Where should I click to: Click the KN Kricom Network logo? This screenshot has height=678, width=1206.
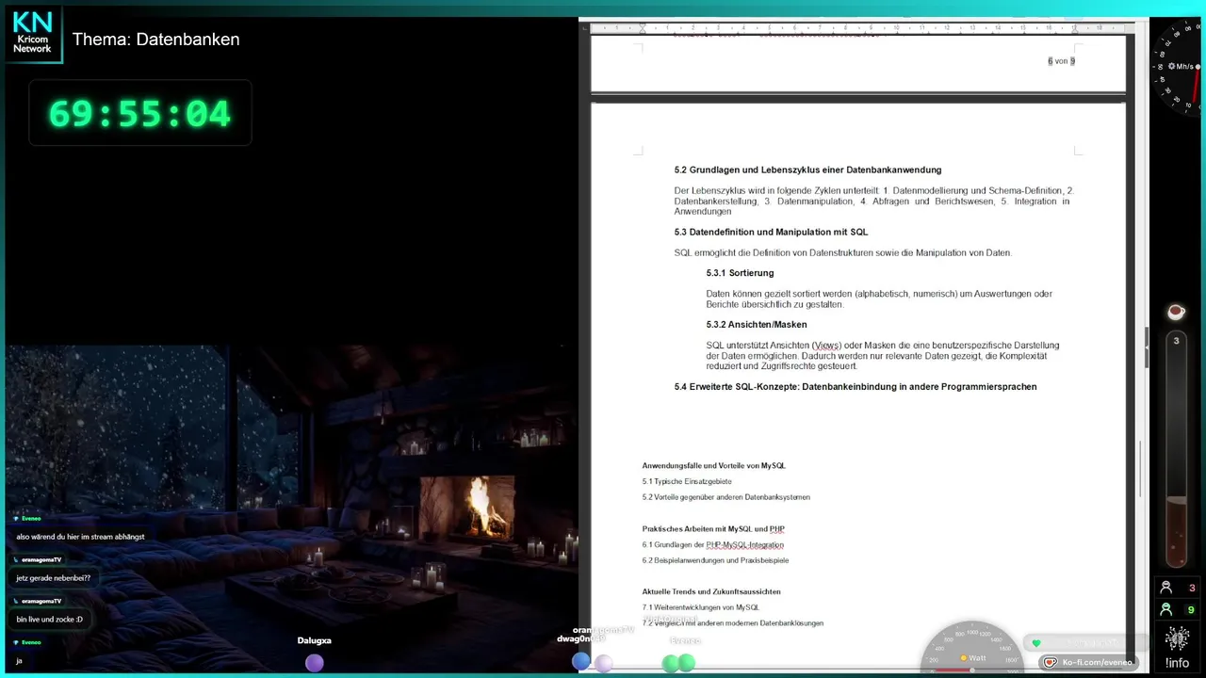(32, 34)
